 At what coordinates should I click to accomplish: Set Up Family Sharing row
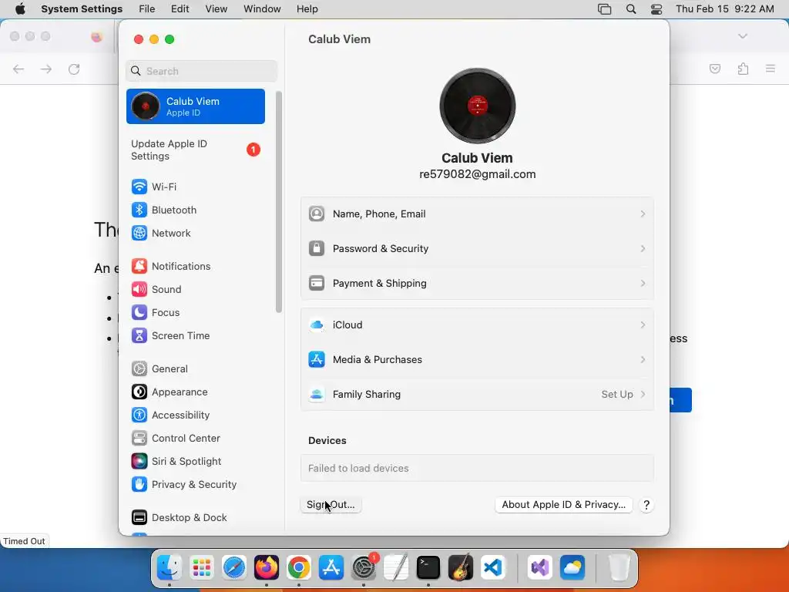(477, 395)
